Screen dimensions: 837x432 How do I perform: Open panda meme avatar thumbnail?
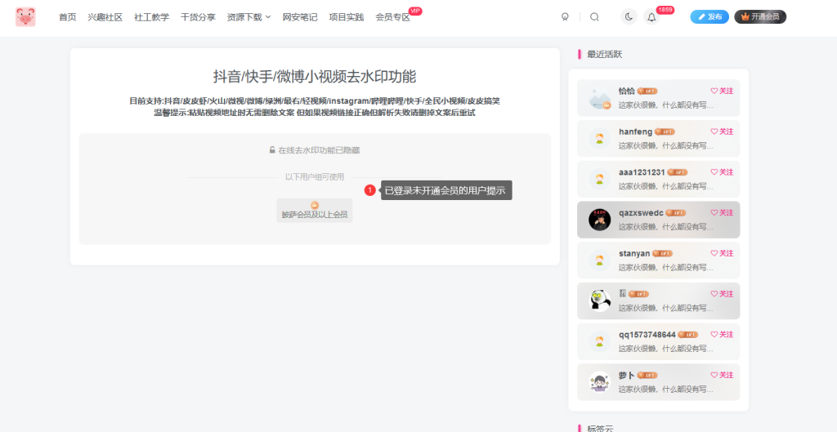[599, 301]
